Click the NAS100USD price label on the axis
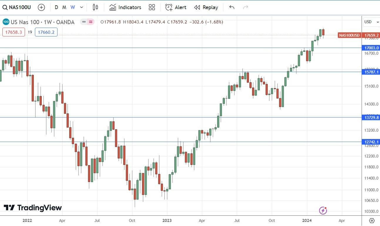Viewport: 380px width, 226px height. tap(349, 35)
